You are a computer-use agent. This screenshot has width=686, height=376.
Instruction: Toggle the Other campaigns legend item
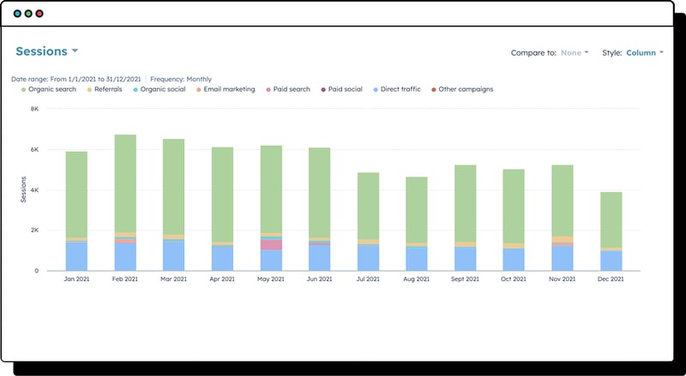click(462, 89)
